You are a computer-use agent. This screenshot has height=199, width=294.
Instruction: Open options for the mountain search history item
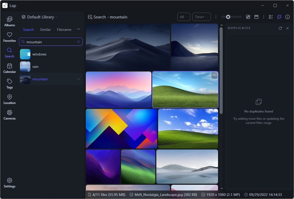click(79, 79)
